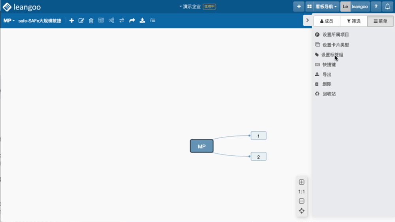
Task: Open the notifications bell
Action: click(x=387, y=7)
